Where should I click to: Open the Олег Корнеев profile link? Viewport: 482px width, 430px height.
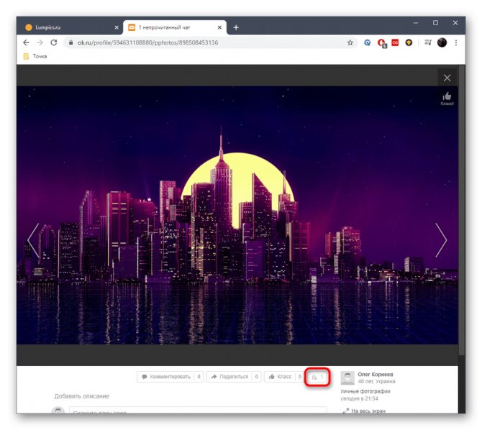[x=376, y=375]
